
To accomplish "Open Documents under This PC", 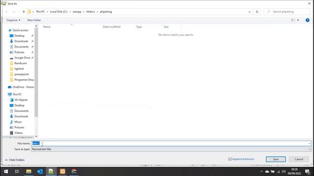I will 22,111.
